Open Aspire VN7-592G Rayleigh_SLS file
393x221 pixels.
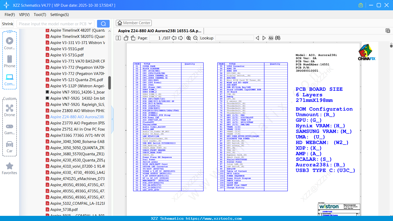click(x=77, y=105)
